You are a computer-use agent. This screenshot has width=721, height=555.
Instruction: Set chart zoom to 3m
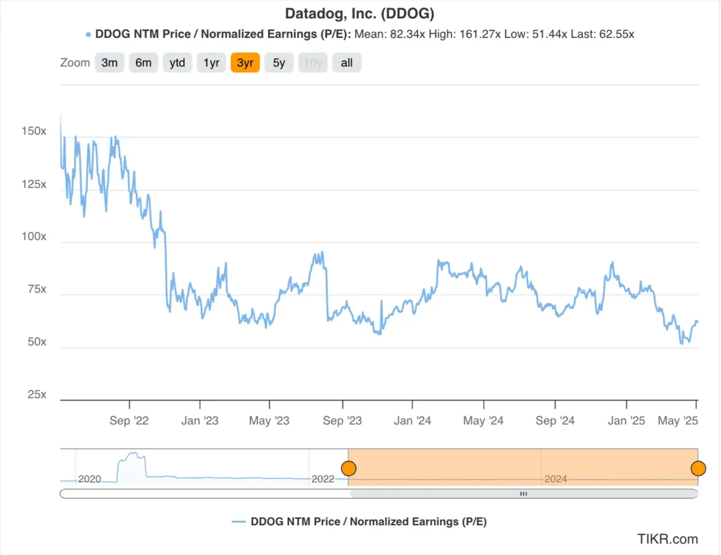click(109, 63)
